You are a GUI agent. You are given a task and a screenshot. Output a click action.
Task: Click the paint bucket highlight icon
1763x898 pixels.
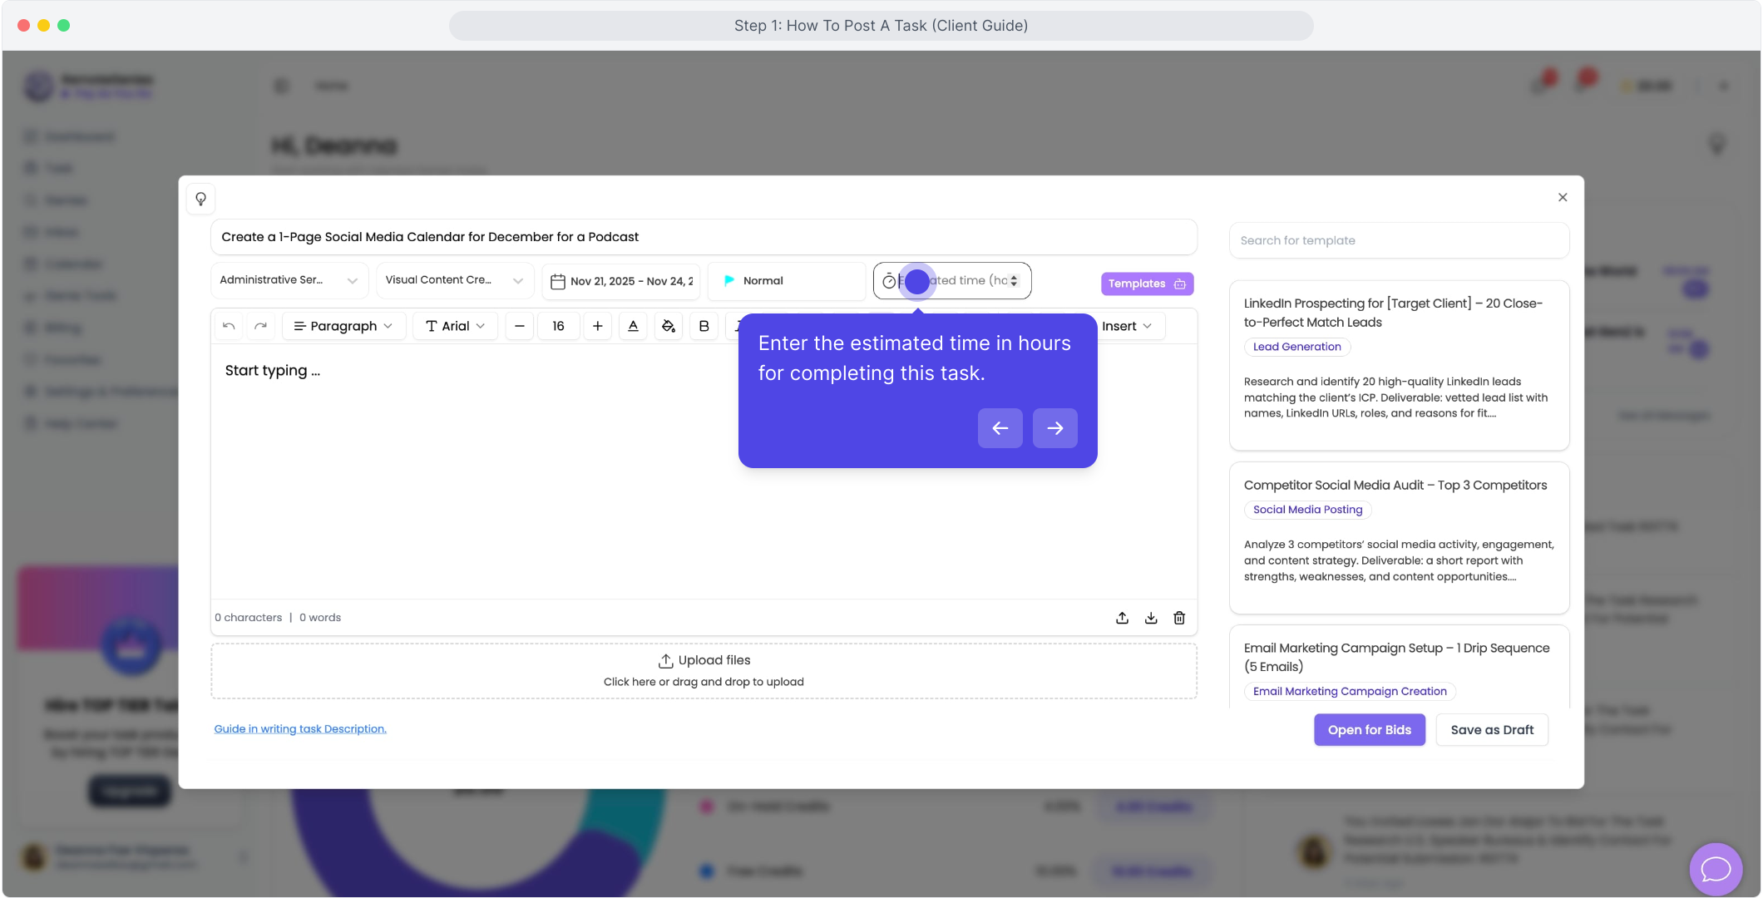[x=668, y=326]
